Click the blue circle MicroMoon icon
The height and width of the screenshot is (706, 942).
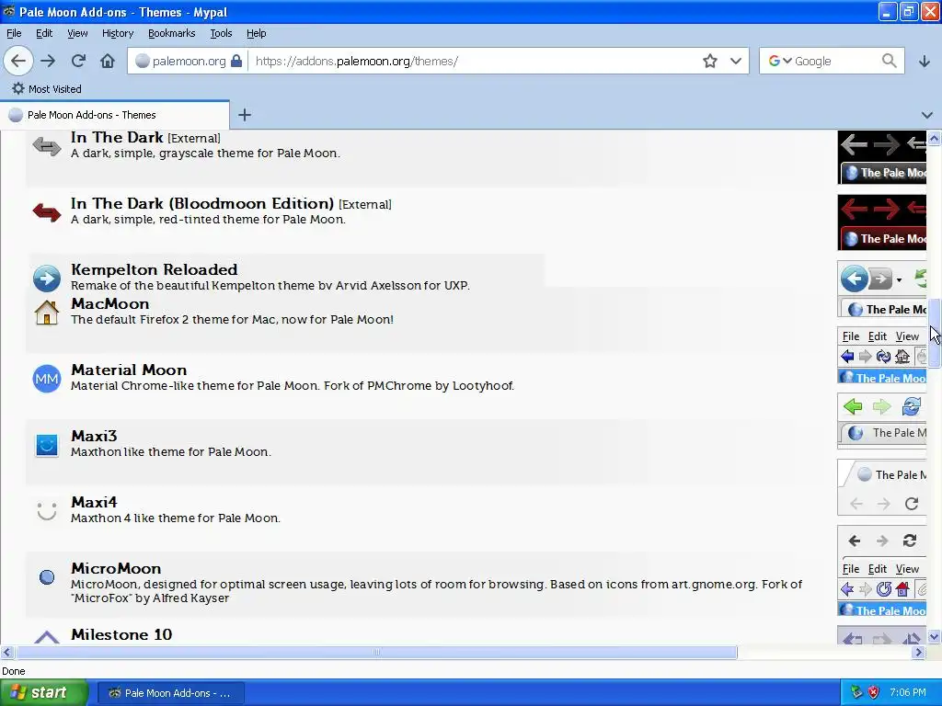pos(47,577)
